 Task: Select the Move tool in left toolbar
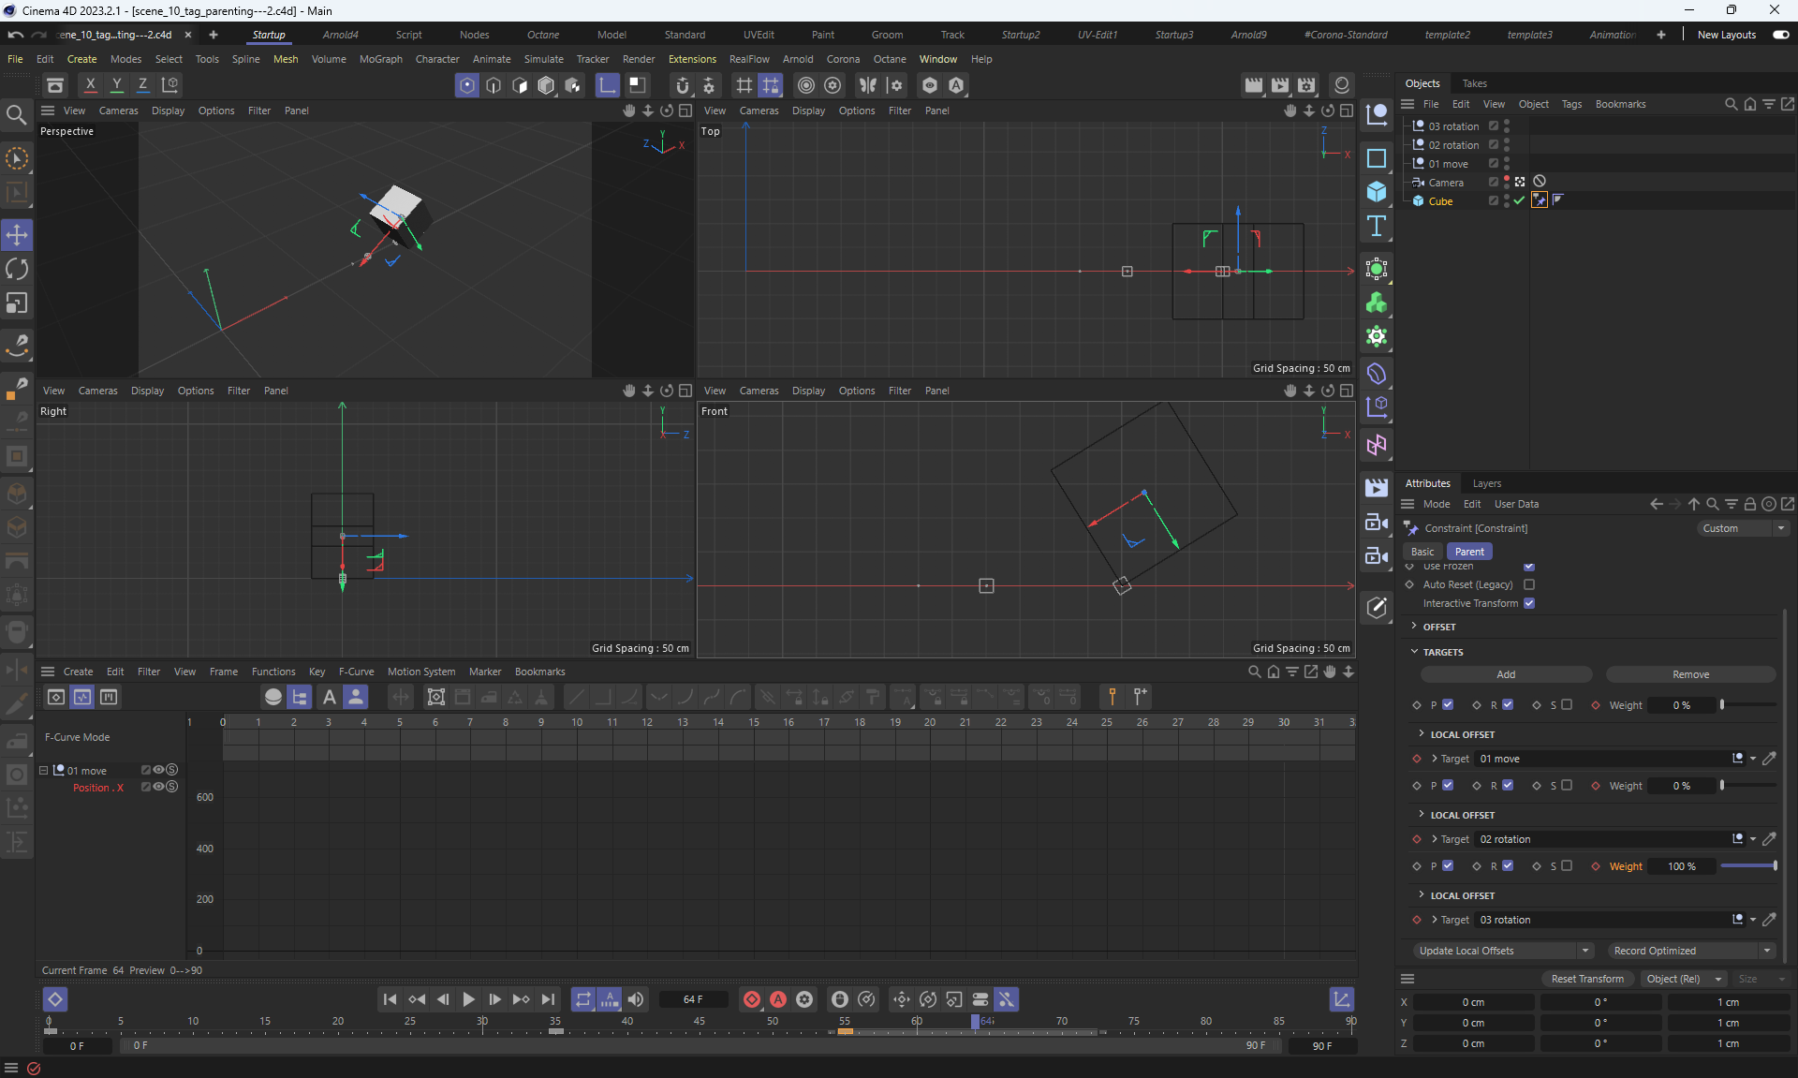17,234
